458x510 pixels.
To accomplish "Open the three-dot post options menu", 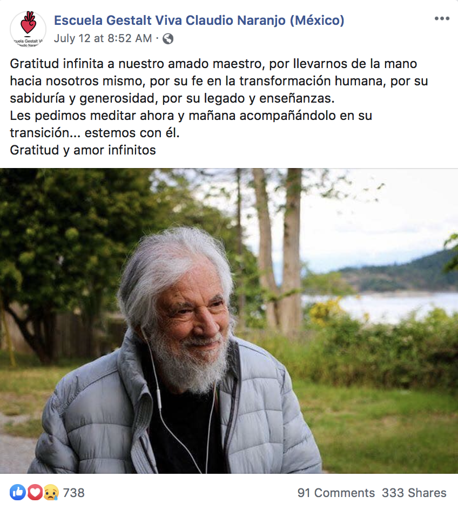I will (442, 19).
